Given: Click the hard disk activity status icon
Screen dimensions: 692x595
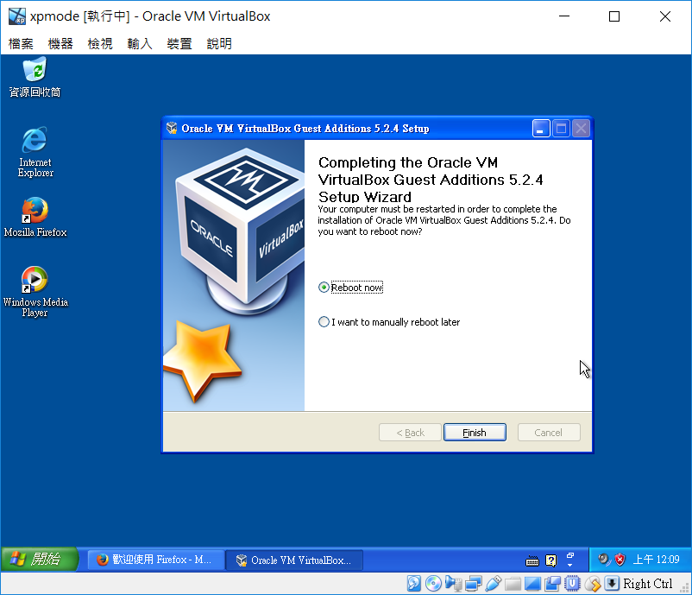Looking at the screenshot, I should 415,583.
